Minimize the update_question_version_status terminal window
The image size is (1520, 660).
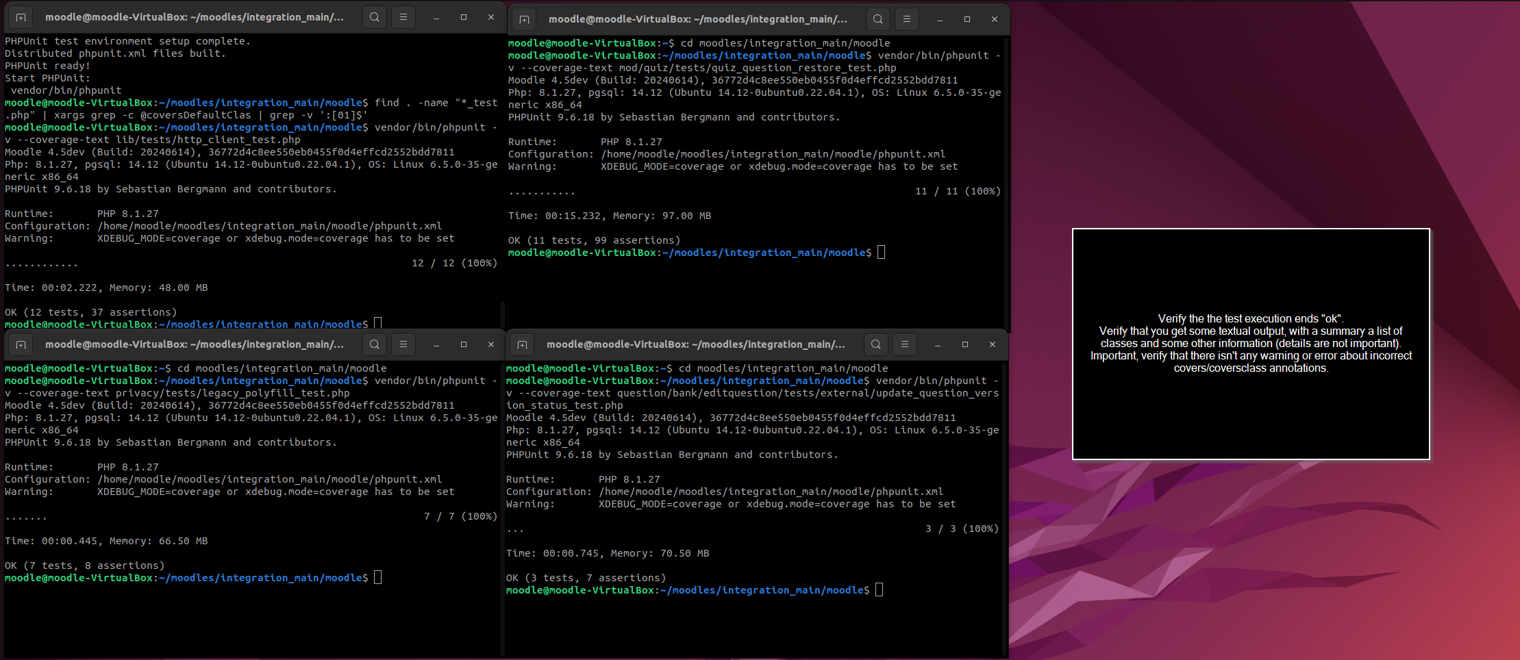click(x=938, y=345)
